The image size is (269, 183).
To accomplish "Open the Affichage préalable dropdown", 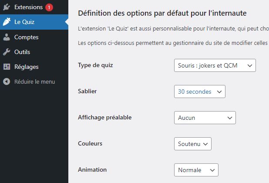I will (205, 118).
